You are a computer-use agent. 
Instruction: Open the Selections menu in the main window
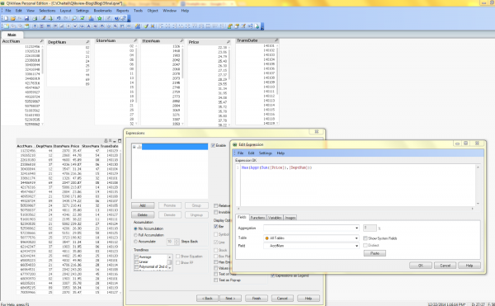click(x=47, y=11)
